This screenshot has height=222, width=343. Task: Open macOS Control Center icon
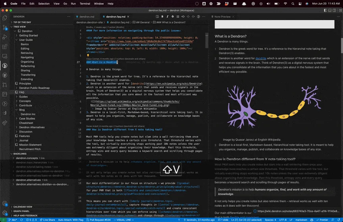tap(300, 4)
